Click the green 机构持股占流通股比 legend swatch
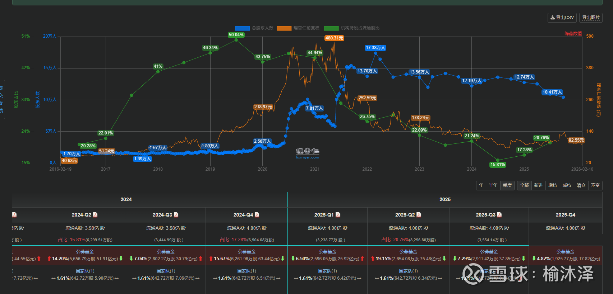Screen dimensions: 613x294 pos(331,28)
